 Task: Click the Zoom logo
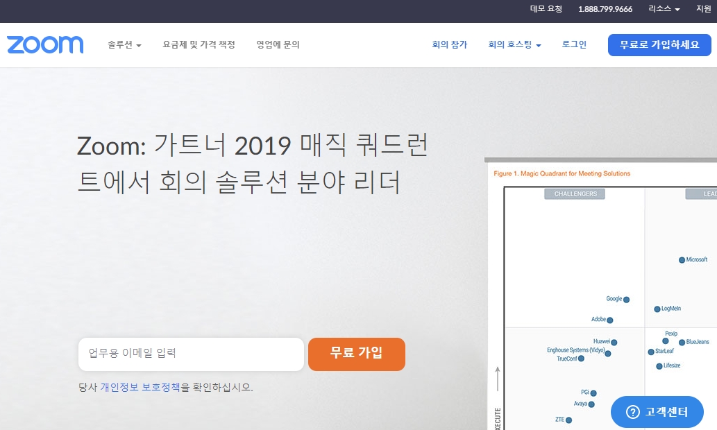point(45,45)
